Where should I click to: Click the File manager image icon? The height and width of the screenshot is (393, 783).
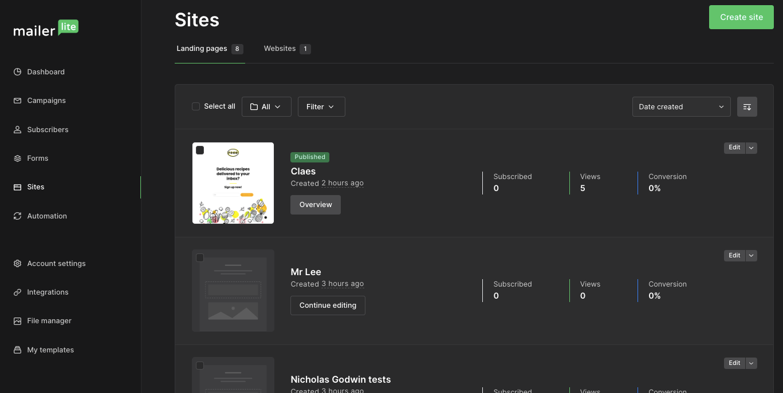pos(17,320)
